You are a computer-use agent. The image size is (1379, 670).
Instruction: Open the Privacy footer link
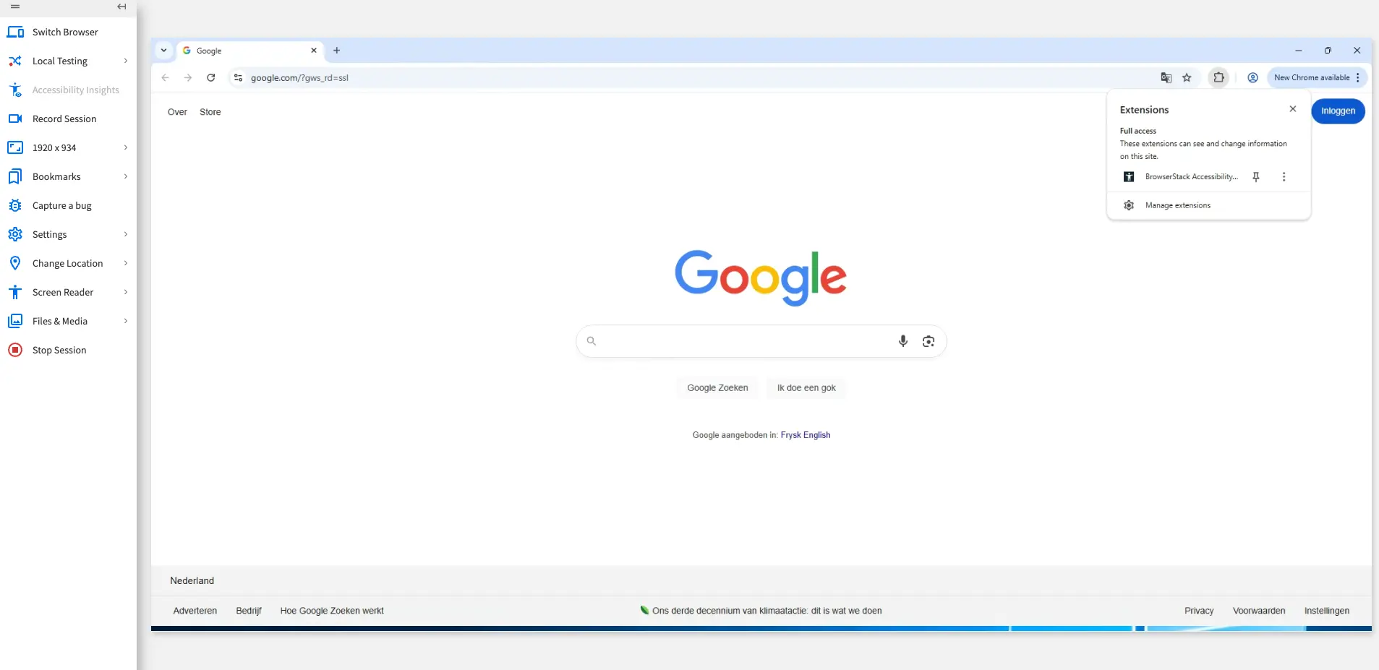[1199, 611]
